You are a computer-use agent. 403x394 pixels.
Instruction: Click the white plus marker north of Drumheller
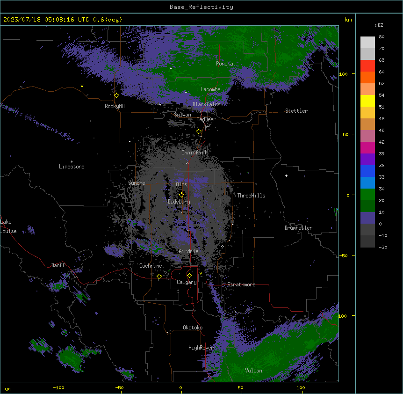286,175
